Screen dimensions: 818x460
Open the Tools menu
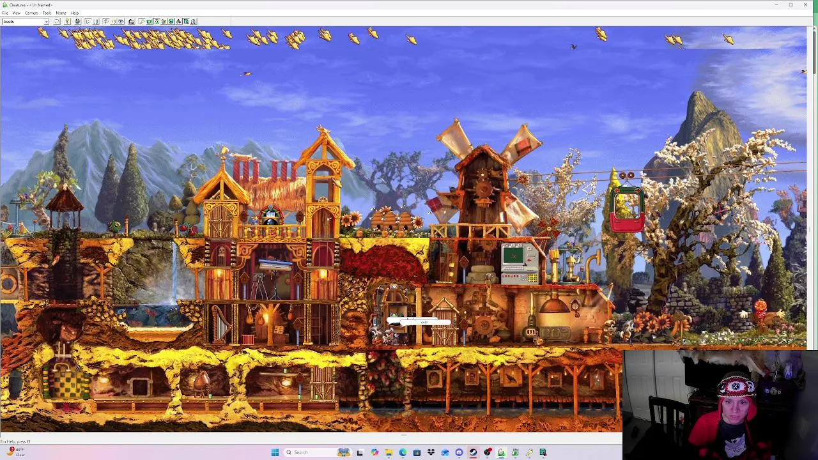(x=47, y=13)
